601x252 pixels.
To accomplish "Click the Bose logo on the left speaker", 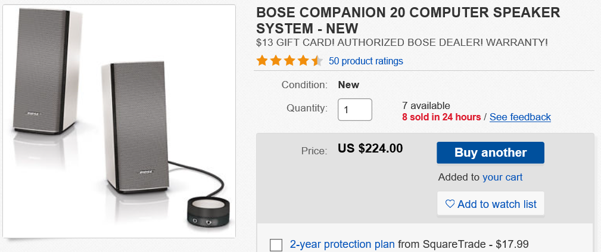I will tap(33, 113).
